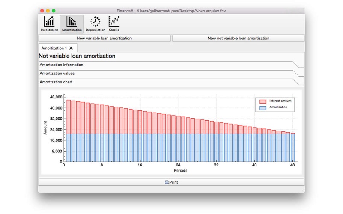Click the 32 x-axis tick label
343x214 pixels.
pyautogui.click(x=216, y=165)
